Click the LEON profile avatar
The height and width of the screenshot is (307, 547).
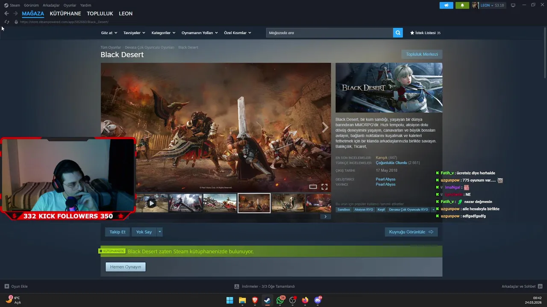(x=475, y=6)
